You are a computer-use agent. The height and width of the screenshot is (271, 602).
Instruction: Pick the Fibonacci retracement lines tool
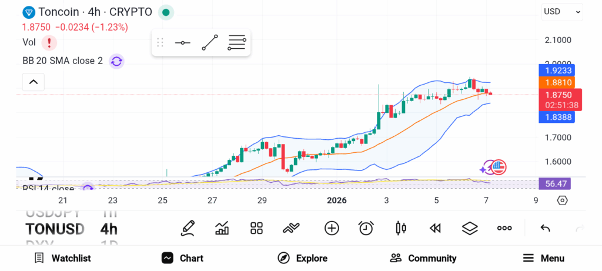pyautogui.click(x=237, y=43)
